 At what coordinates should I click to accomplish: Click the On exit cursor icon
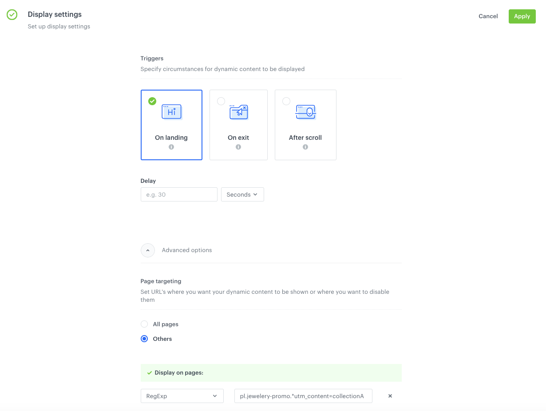click(x=238, y=112)
